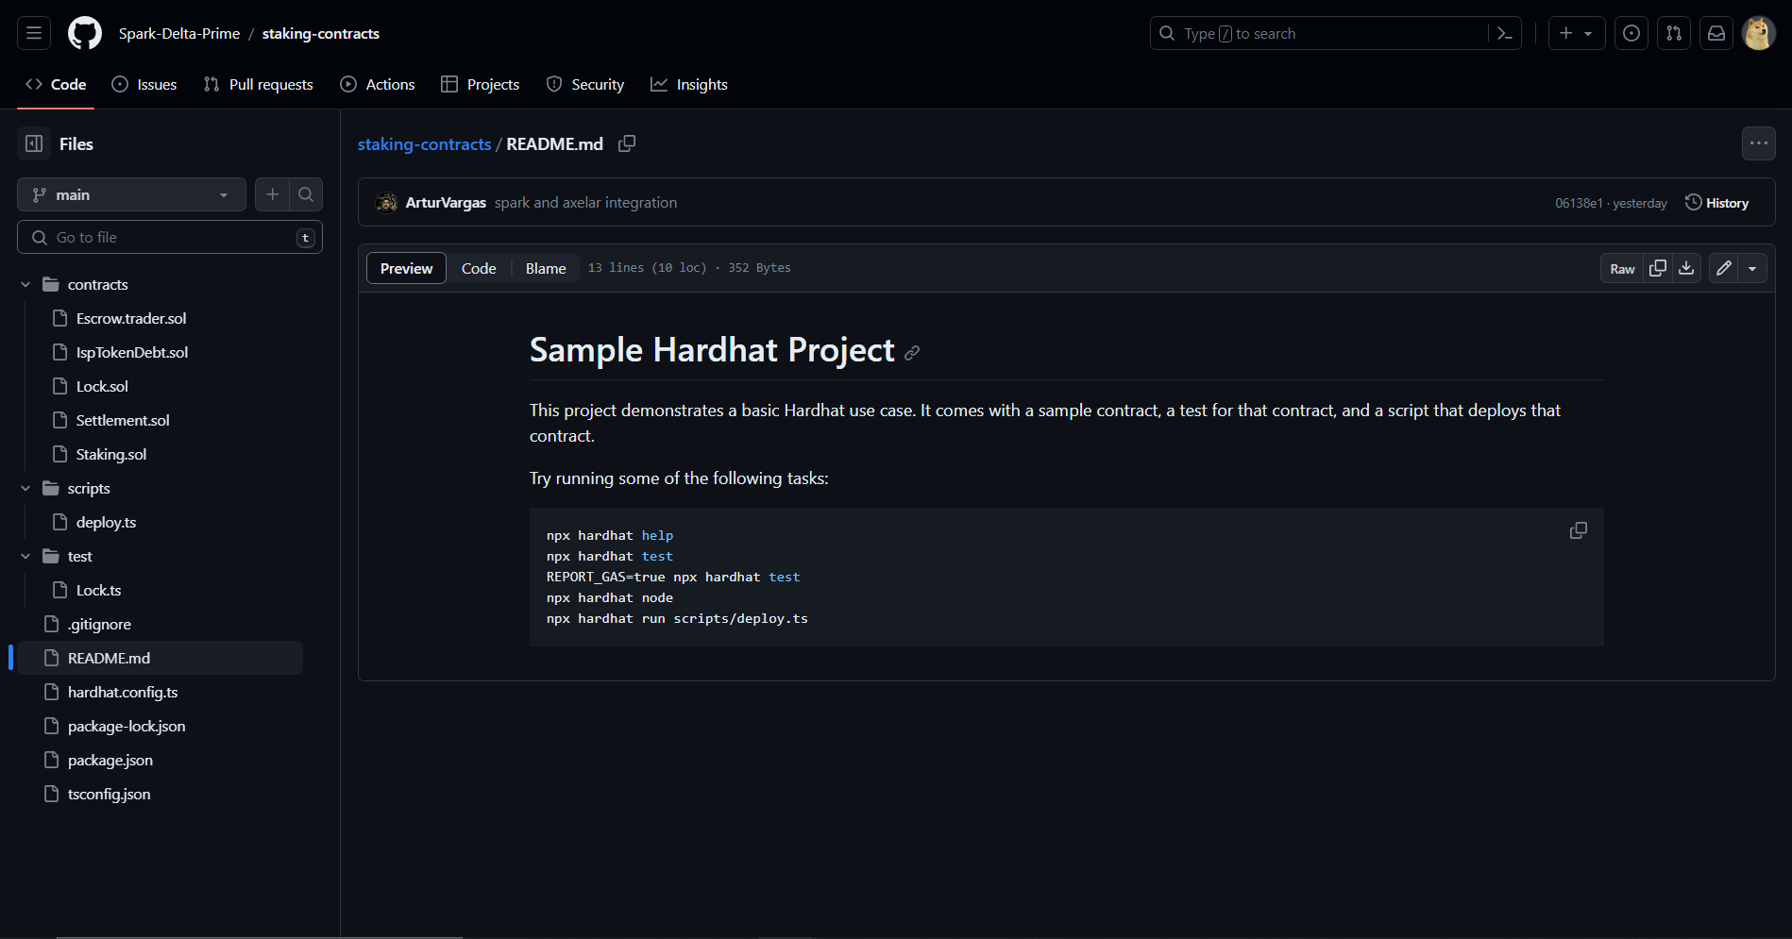The width and height of the screenshot is (1792, 939).
Task: Edit this file with the pencil icon
Action: (1724, 268)
